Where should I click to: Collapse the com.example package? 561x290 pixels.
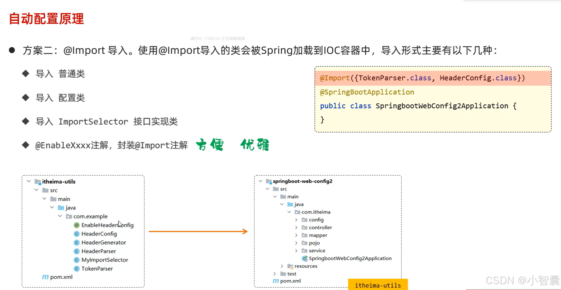pyautogui.click(x=60, y=216)
